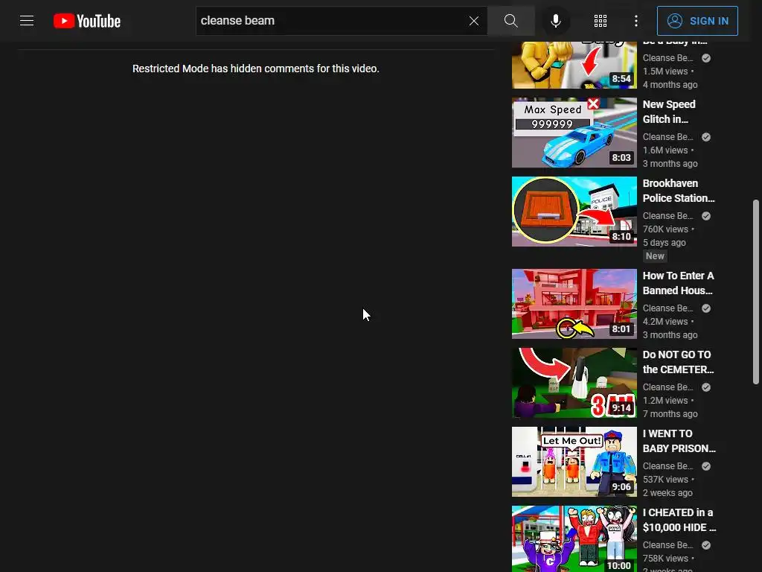Click the YouTube home logo
762x572 pixels.
point(87,21)
